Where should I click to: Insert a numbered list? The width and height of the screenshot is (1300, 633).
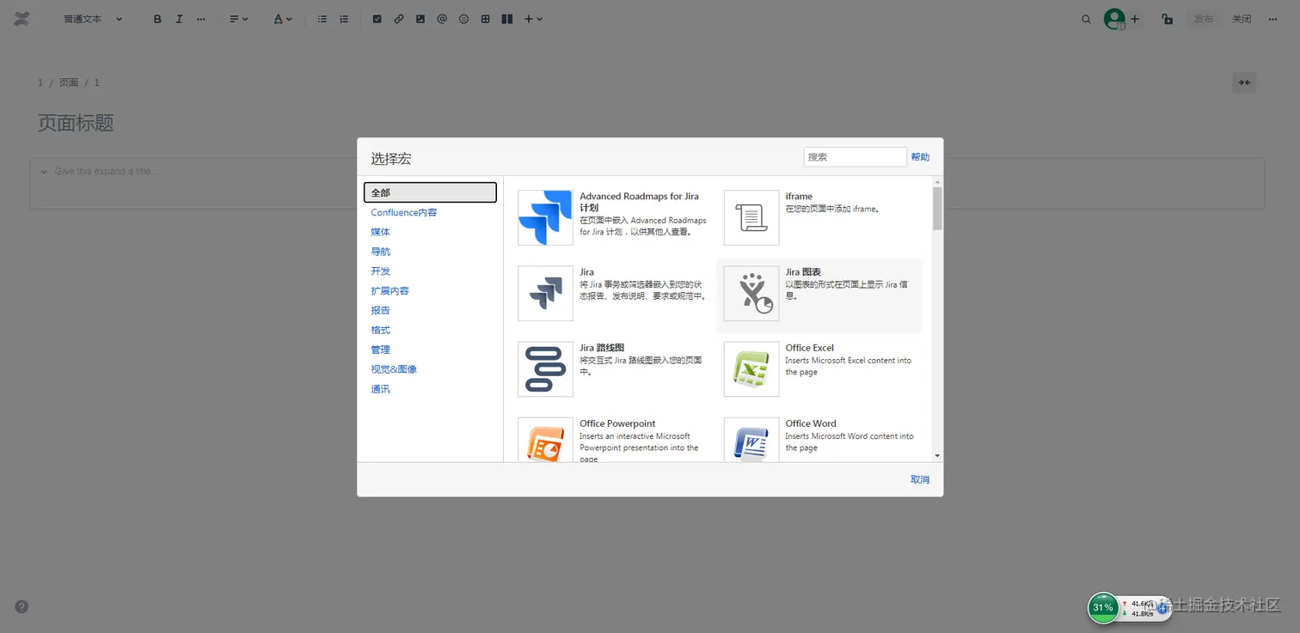pyautogui.click(x=344, y=19)
